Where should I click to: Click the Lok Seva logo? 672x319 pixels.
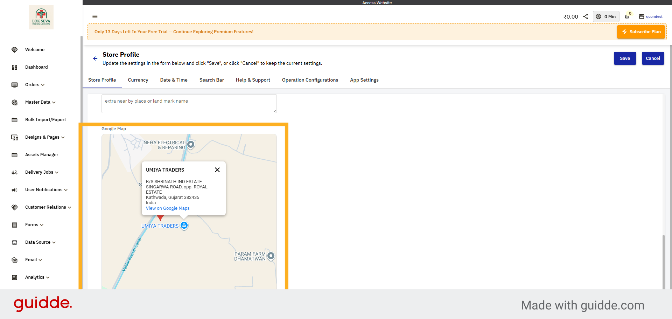tap(41, 17)
